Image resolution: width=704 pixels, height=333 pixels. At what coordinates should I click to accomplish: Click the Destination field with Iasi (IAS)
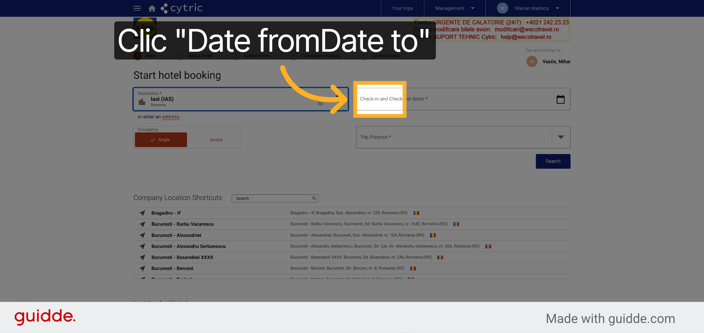241,99
